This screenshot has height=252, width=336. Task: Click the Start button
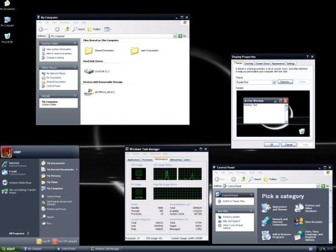(10, 249)
